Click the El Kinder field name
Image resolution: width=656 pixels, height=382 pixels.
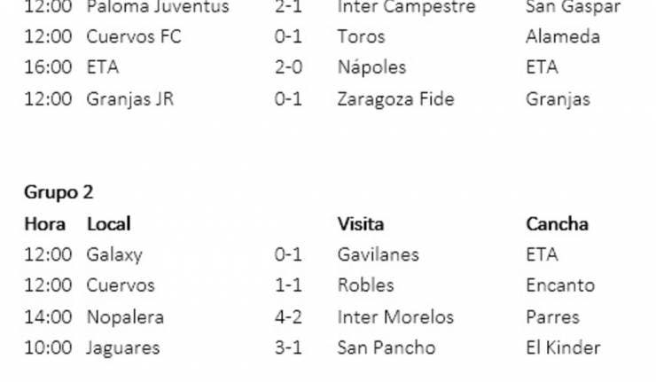562,348
